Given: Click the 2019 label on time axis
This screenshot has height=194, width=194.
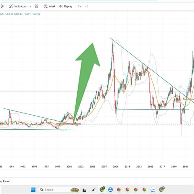Looking at the screenshot, I should click(x=174, y=167).
